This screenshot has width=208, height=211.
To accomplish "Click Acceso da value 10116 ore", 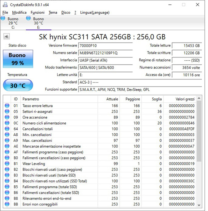I will 187,75.
